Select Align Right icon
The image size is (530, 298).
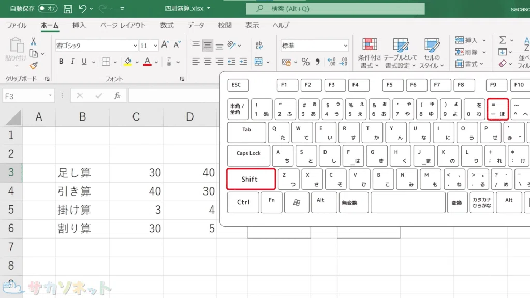219,62
